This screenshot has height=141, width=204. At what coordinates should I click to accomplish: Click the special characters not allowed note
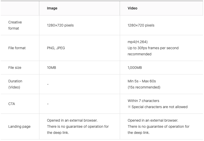coord(158,107)
